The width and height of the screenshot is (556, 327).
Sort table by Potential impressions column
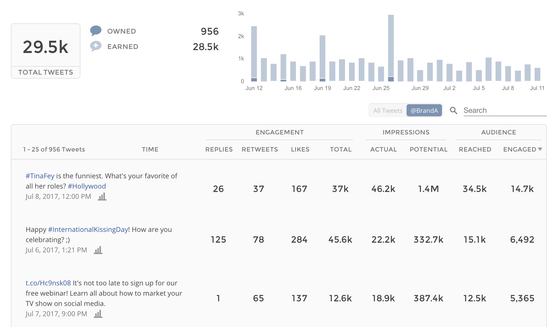428,149
